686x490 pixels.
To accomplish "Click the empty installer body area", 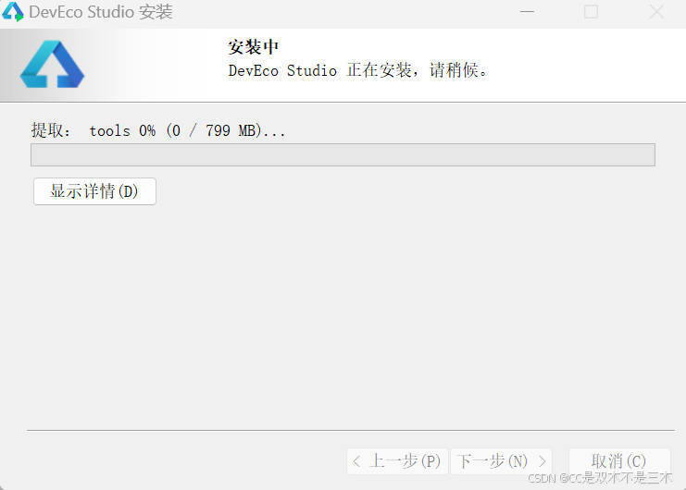I will [343, 314].
